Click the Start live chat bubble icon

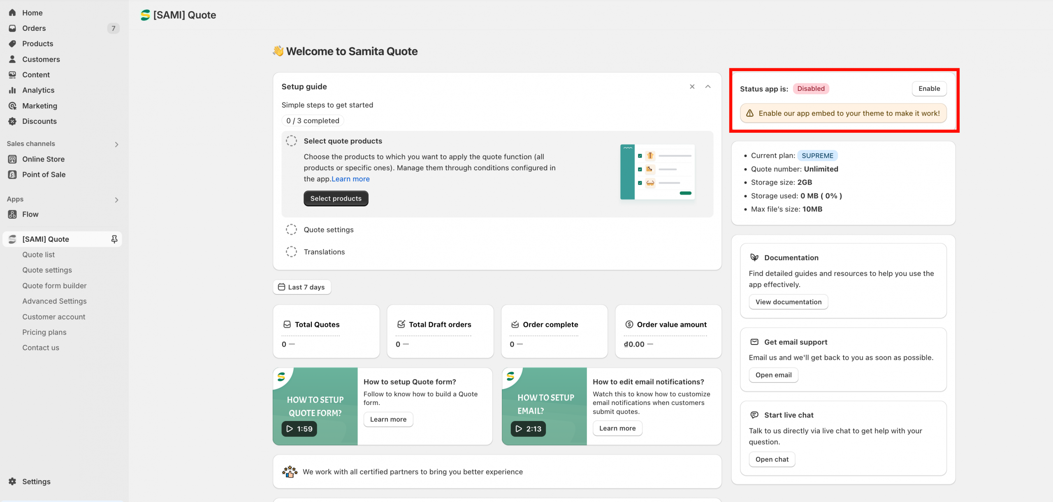(754, 415)
